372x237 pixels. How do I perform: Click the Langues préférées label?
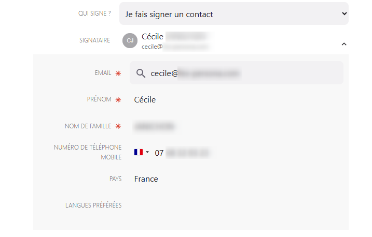pos(93,205)
